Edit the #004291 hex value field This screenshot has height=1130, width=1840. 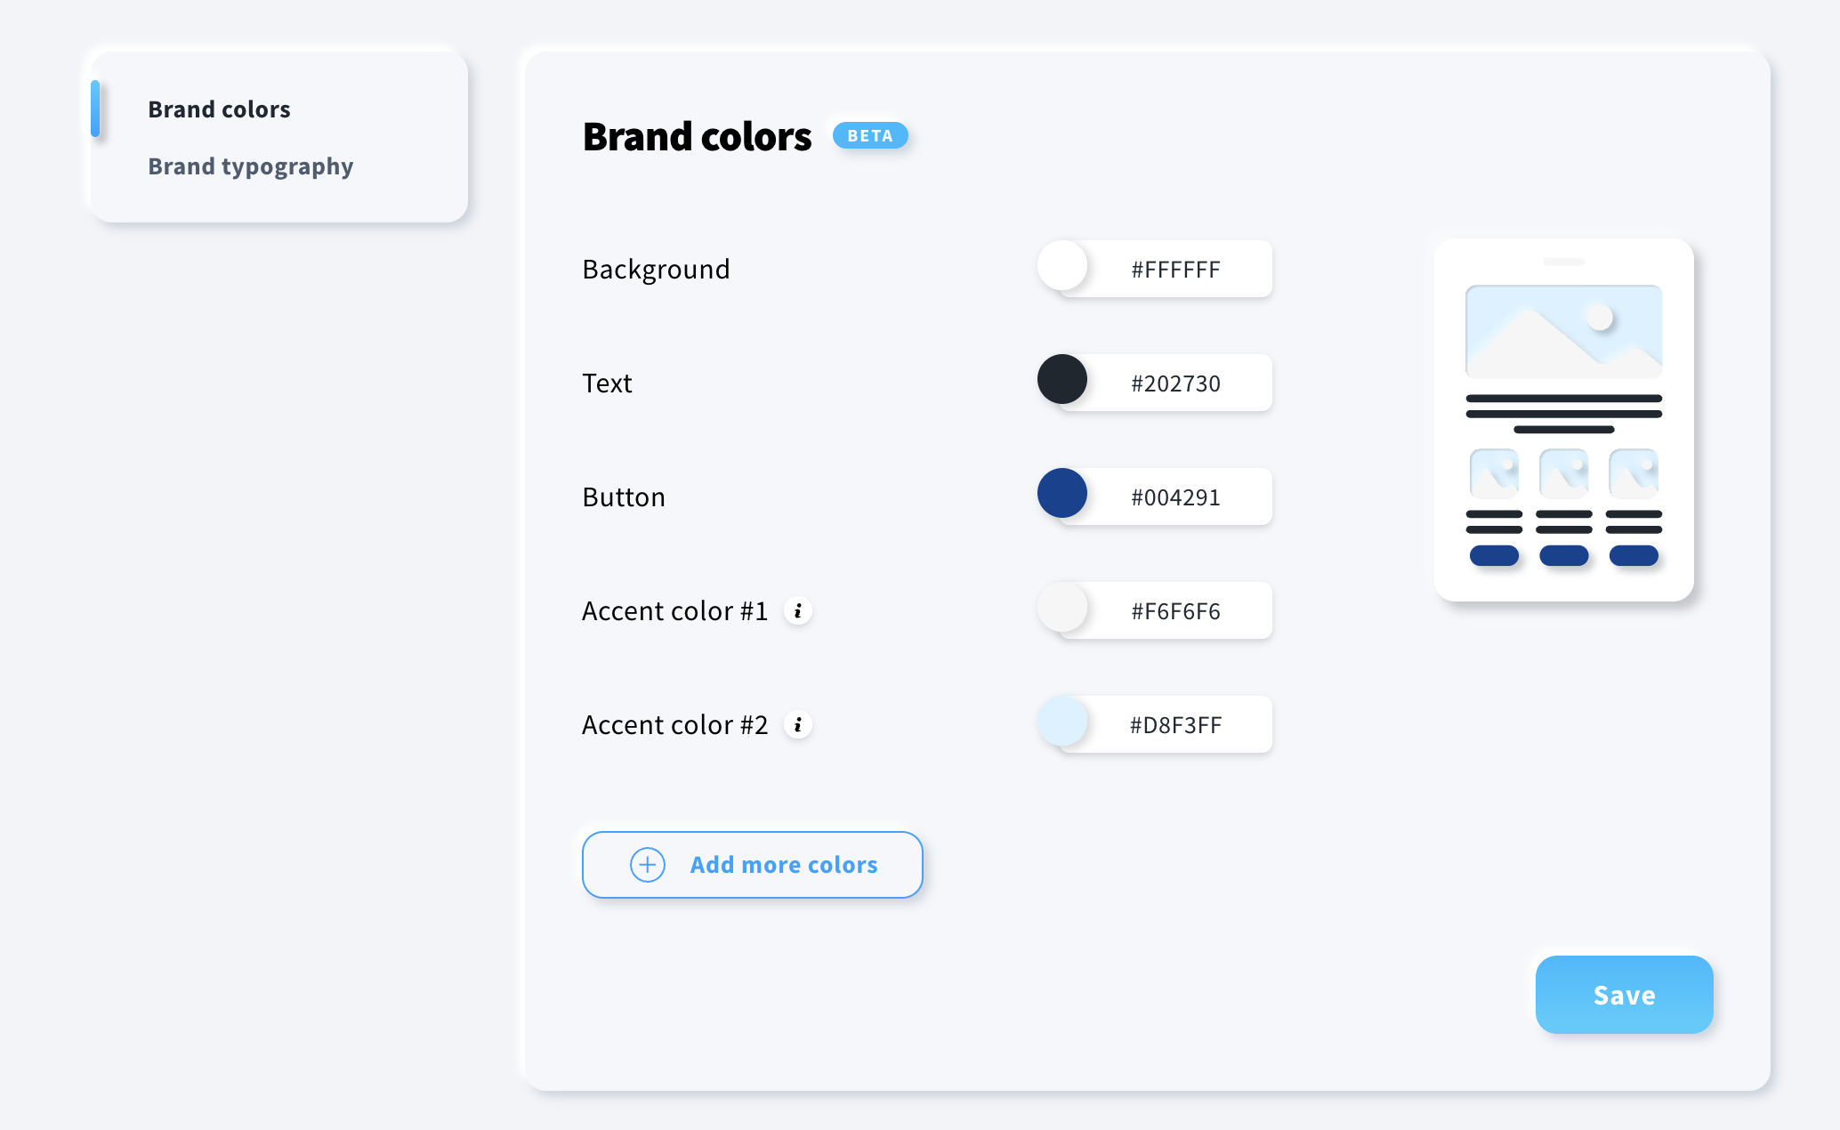1174,496
